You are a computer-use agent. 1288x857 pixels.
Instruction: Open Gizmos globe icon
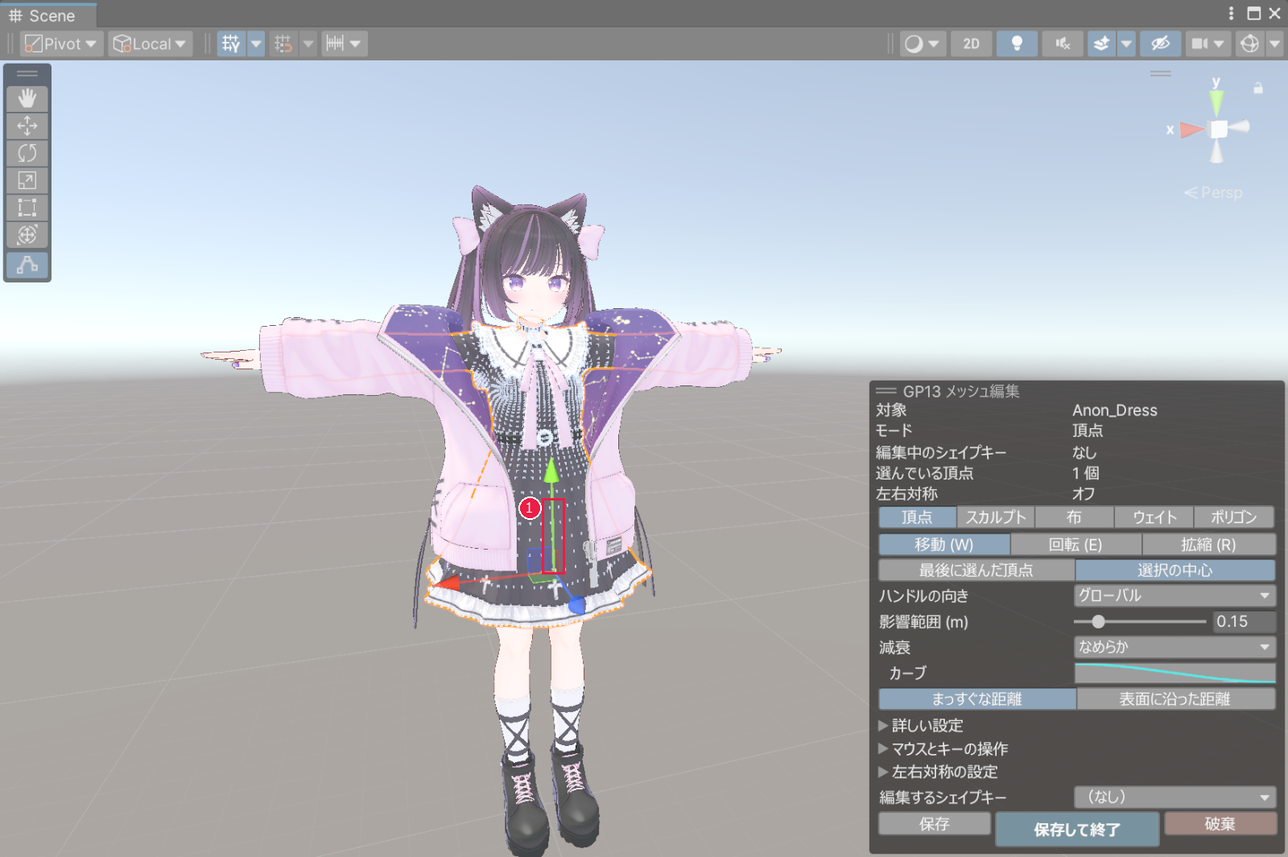click(1250, 43)
